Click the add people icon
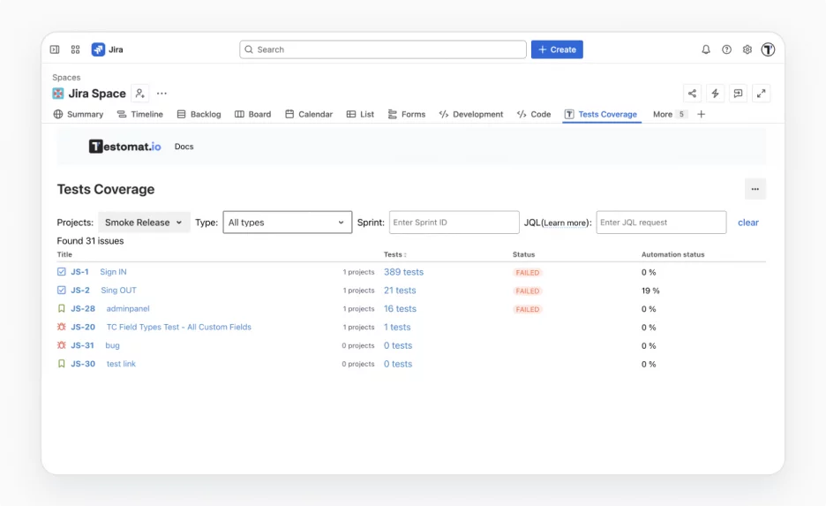The width and height of the screenshot is (826, 506). [x=139, y=94]
